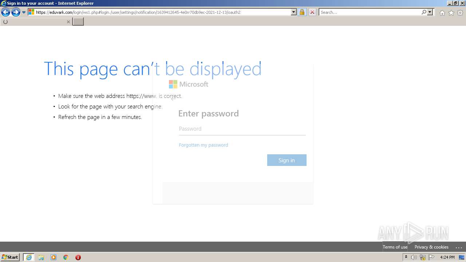
Task: Show hidden tray icons arrow
Action: [x=406, y=257]
